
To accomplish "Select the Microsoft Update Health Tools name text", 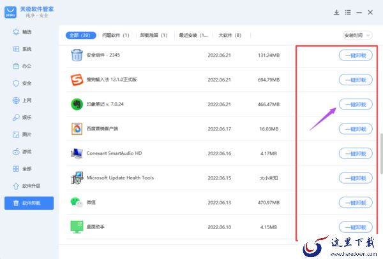I will (x=120, y=178).
